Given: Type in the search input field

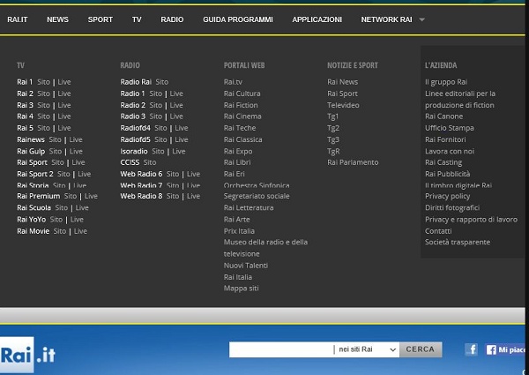Looking at the screenshot, I should [280, 349].
